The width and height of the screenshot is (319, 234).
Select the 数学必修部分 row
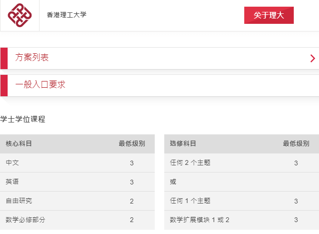77,220
